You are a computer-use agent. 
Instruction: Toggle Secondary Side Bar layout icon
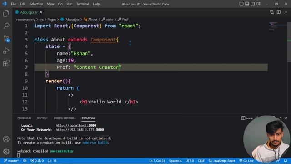(x=253, y=4)
